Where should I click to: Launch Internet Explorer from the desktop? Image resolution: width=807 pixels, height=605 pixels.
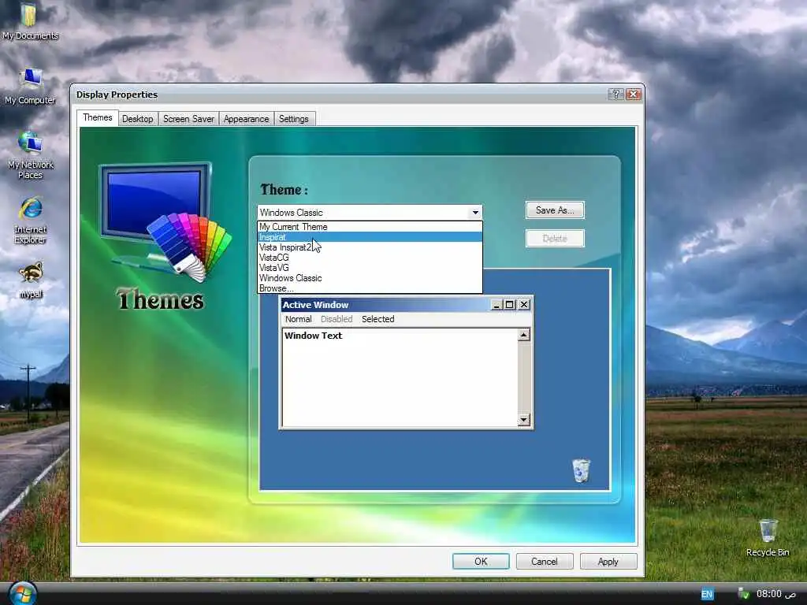click(x=31, y=220)
